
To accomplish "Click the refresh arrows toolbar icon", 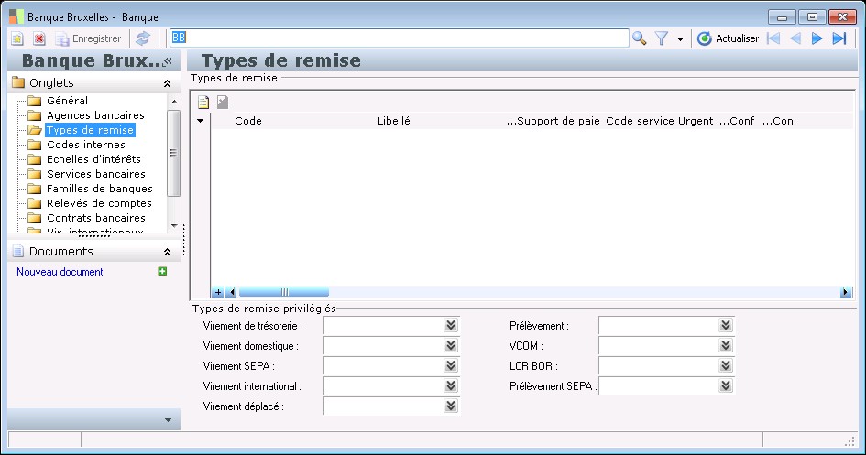I will 143,38.
